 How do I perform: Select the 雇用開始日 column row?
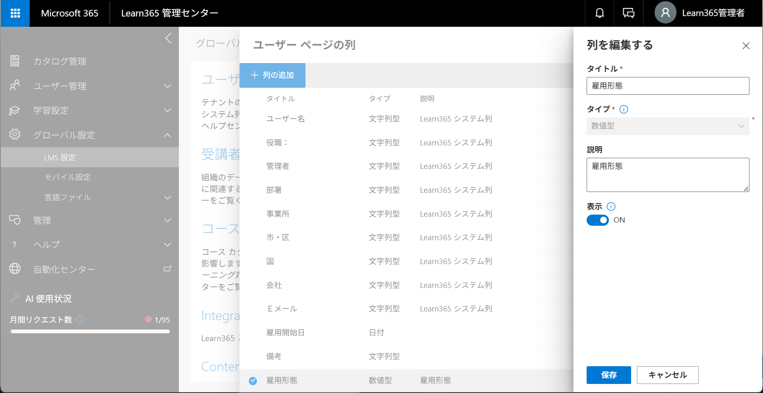pos(406,333)
